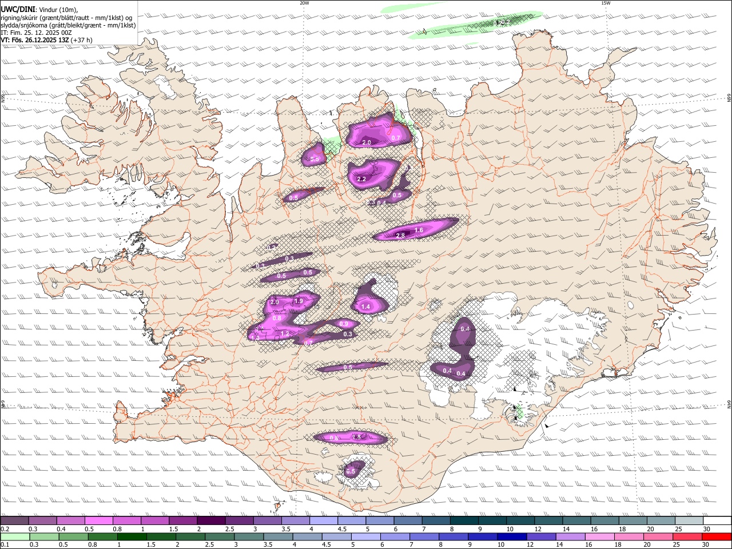Click the 4.5 label under the lower legend row

coord(327,545)
